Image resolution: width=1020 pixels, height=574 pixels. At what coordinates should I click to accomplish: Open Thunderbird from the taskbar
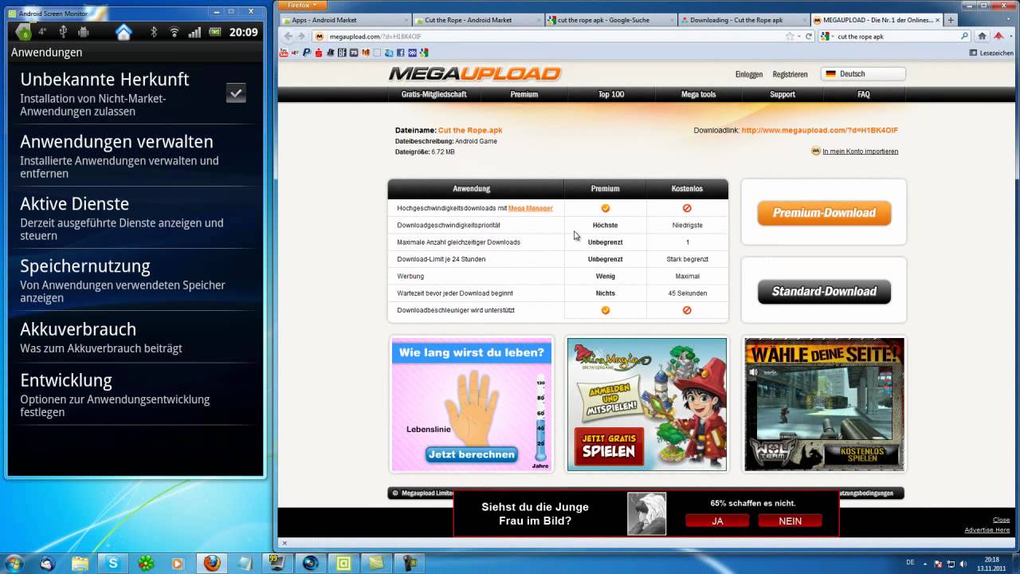[48, 563]
